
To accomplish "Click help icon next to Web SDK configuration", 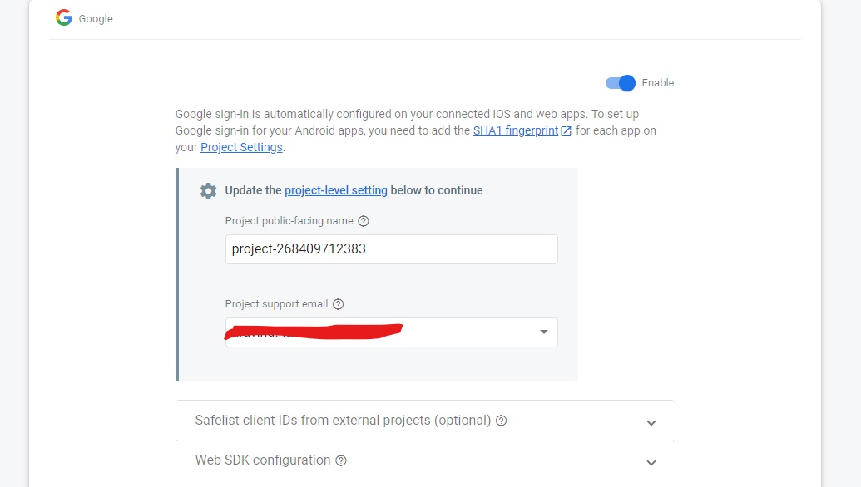I will [x=341, y=460].
